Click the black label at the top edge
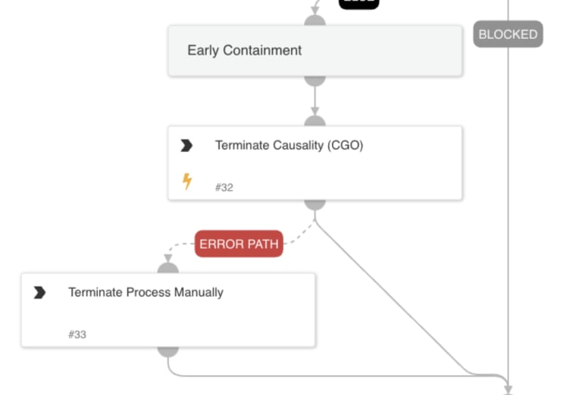Image resolution: width=582 pixels, height=395 pixels. (359, 4)
